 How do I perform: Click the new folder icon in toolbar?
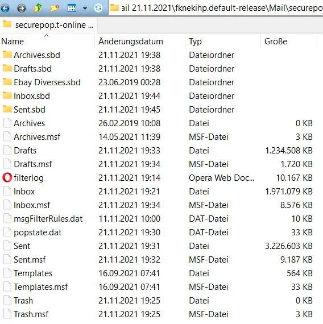pos(55,9)
